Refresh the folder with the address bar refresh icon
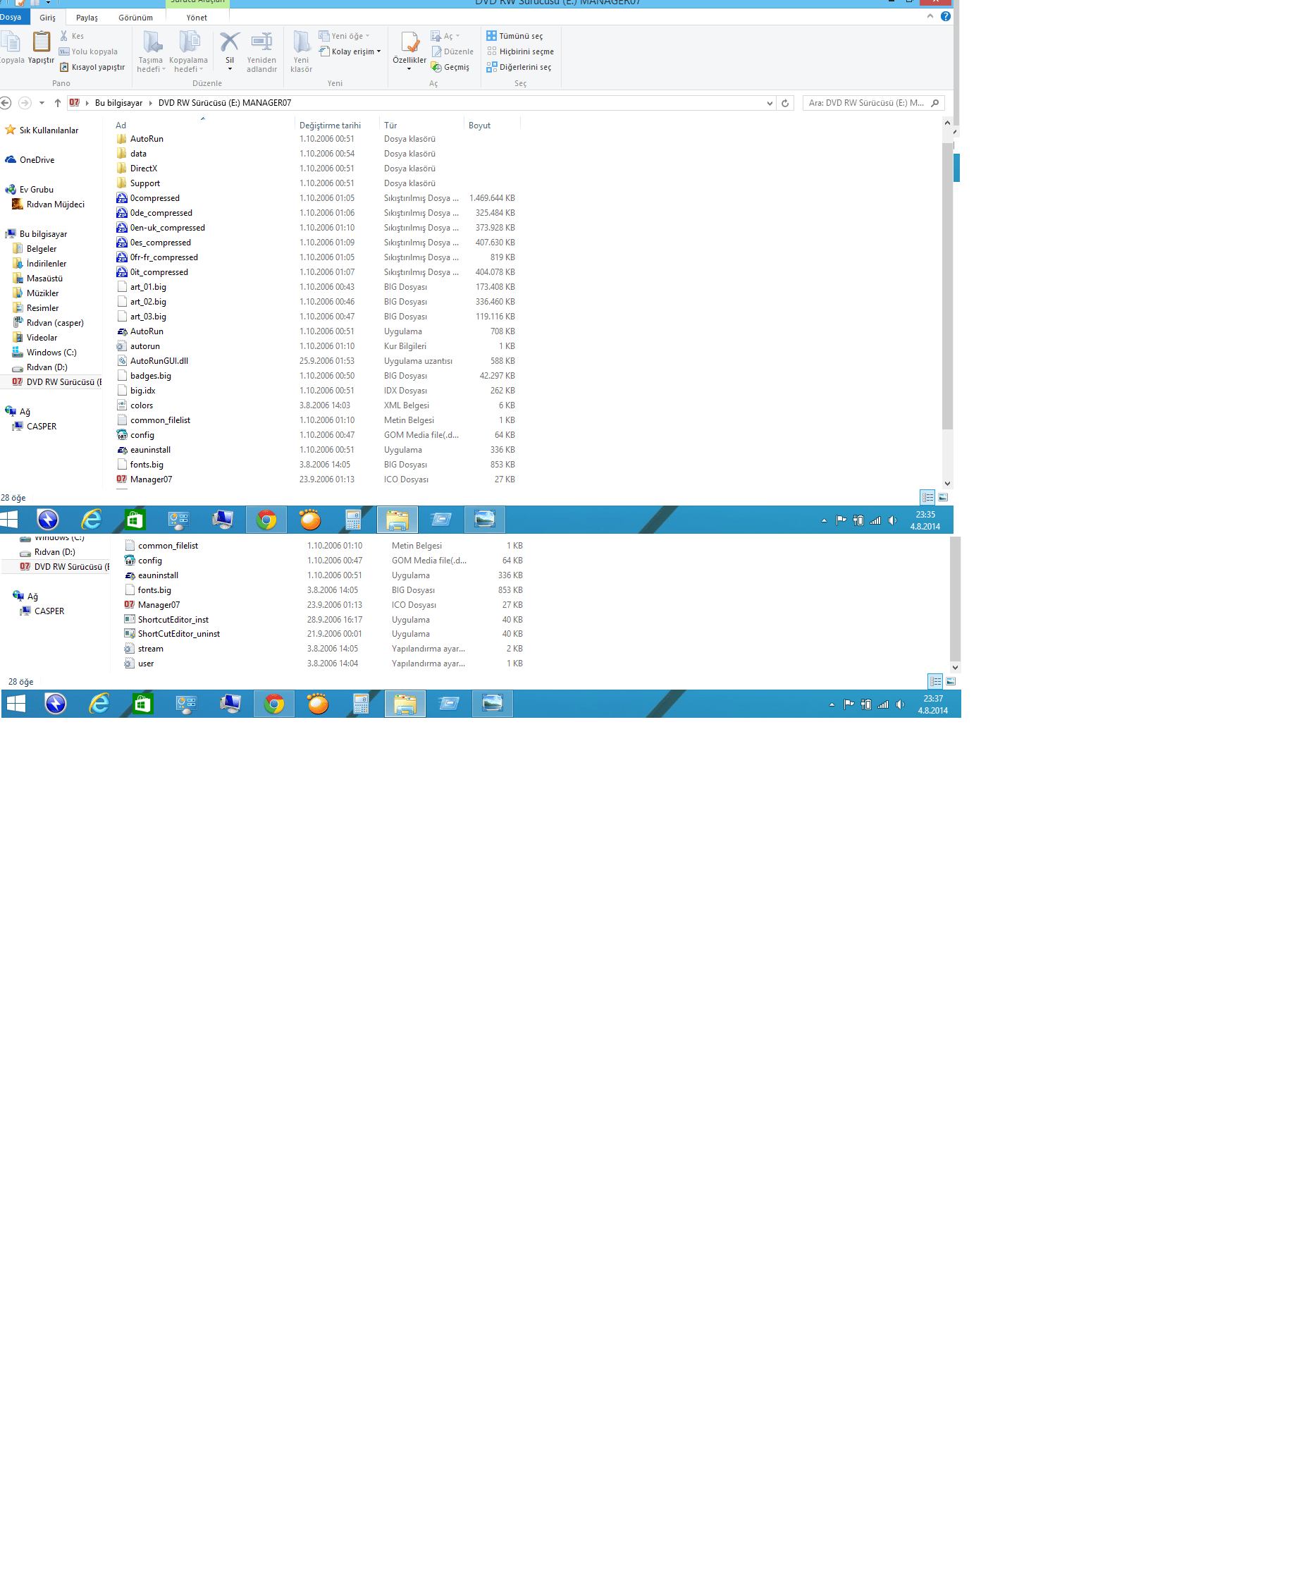This screenshot has height=1571, width=1308. click(x=785, y=103)
